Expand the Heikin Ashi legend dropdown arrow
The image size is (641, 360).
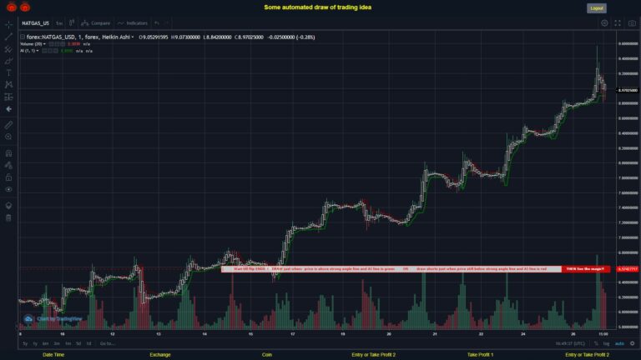(133, 37)
